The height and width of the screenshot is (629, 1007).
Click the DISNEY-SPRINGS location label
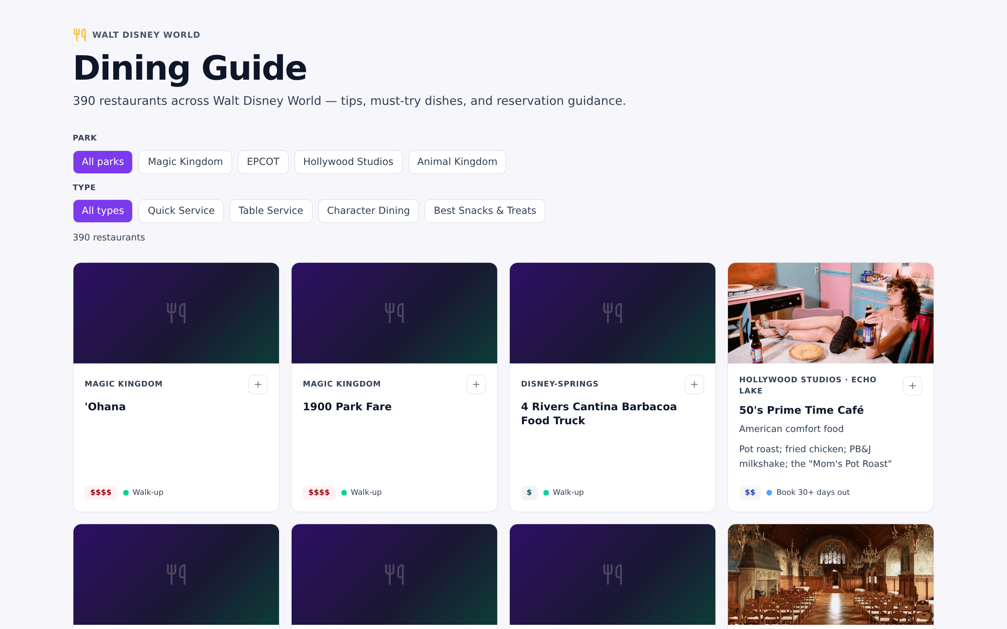tap(560, 384)
